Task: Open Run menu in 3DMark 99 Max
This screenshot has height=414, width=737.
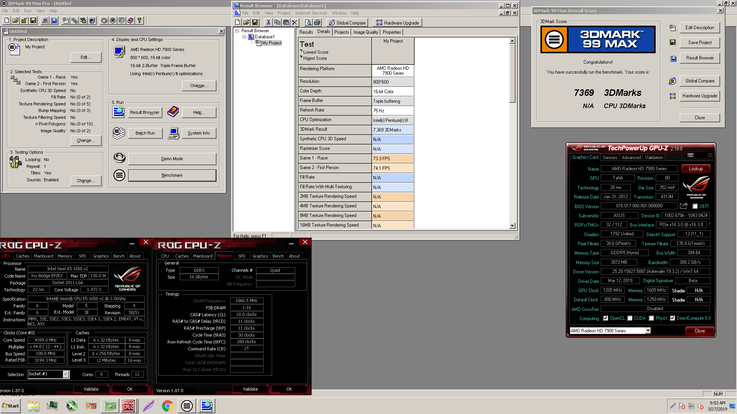Action: 28,11
